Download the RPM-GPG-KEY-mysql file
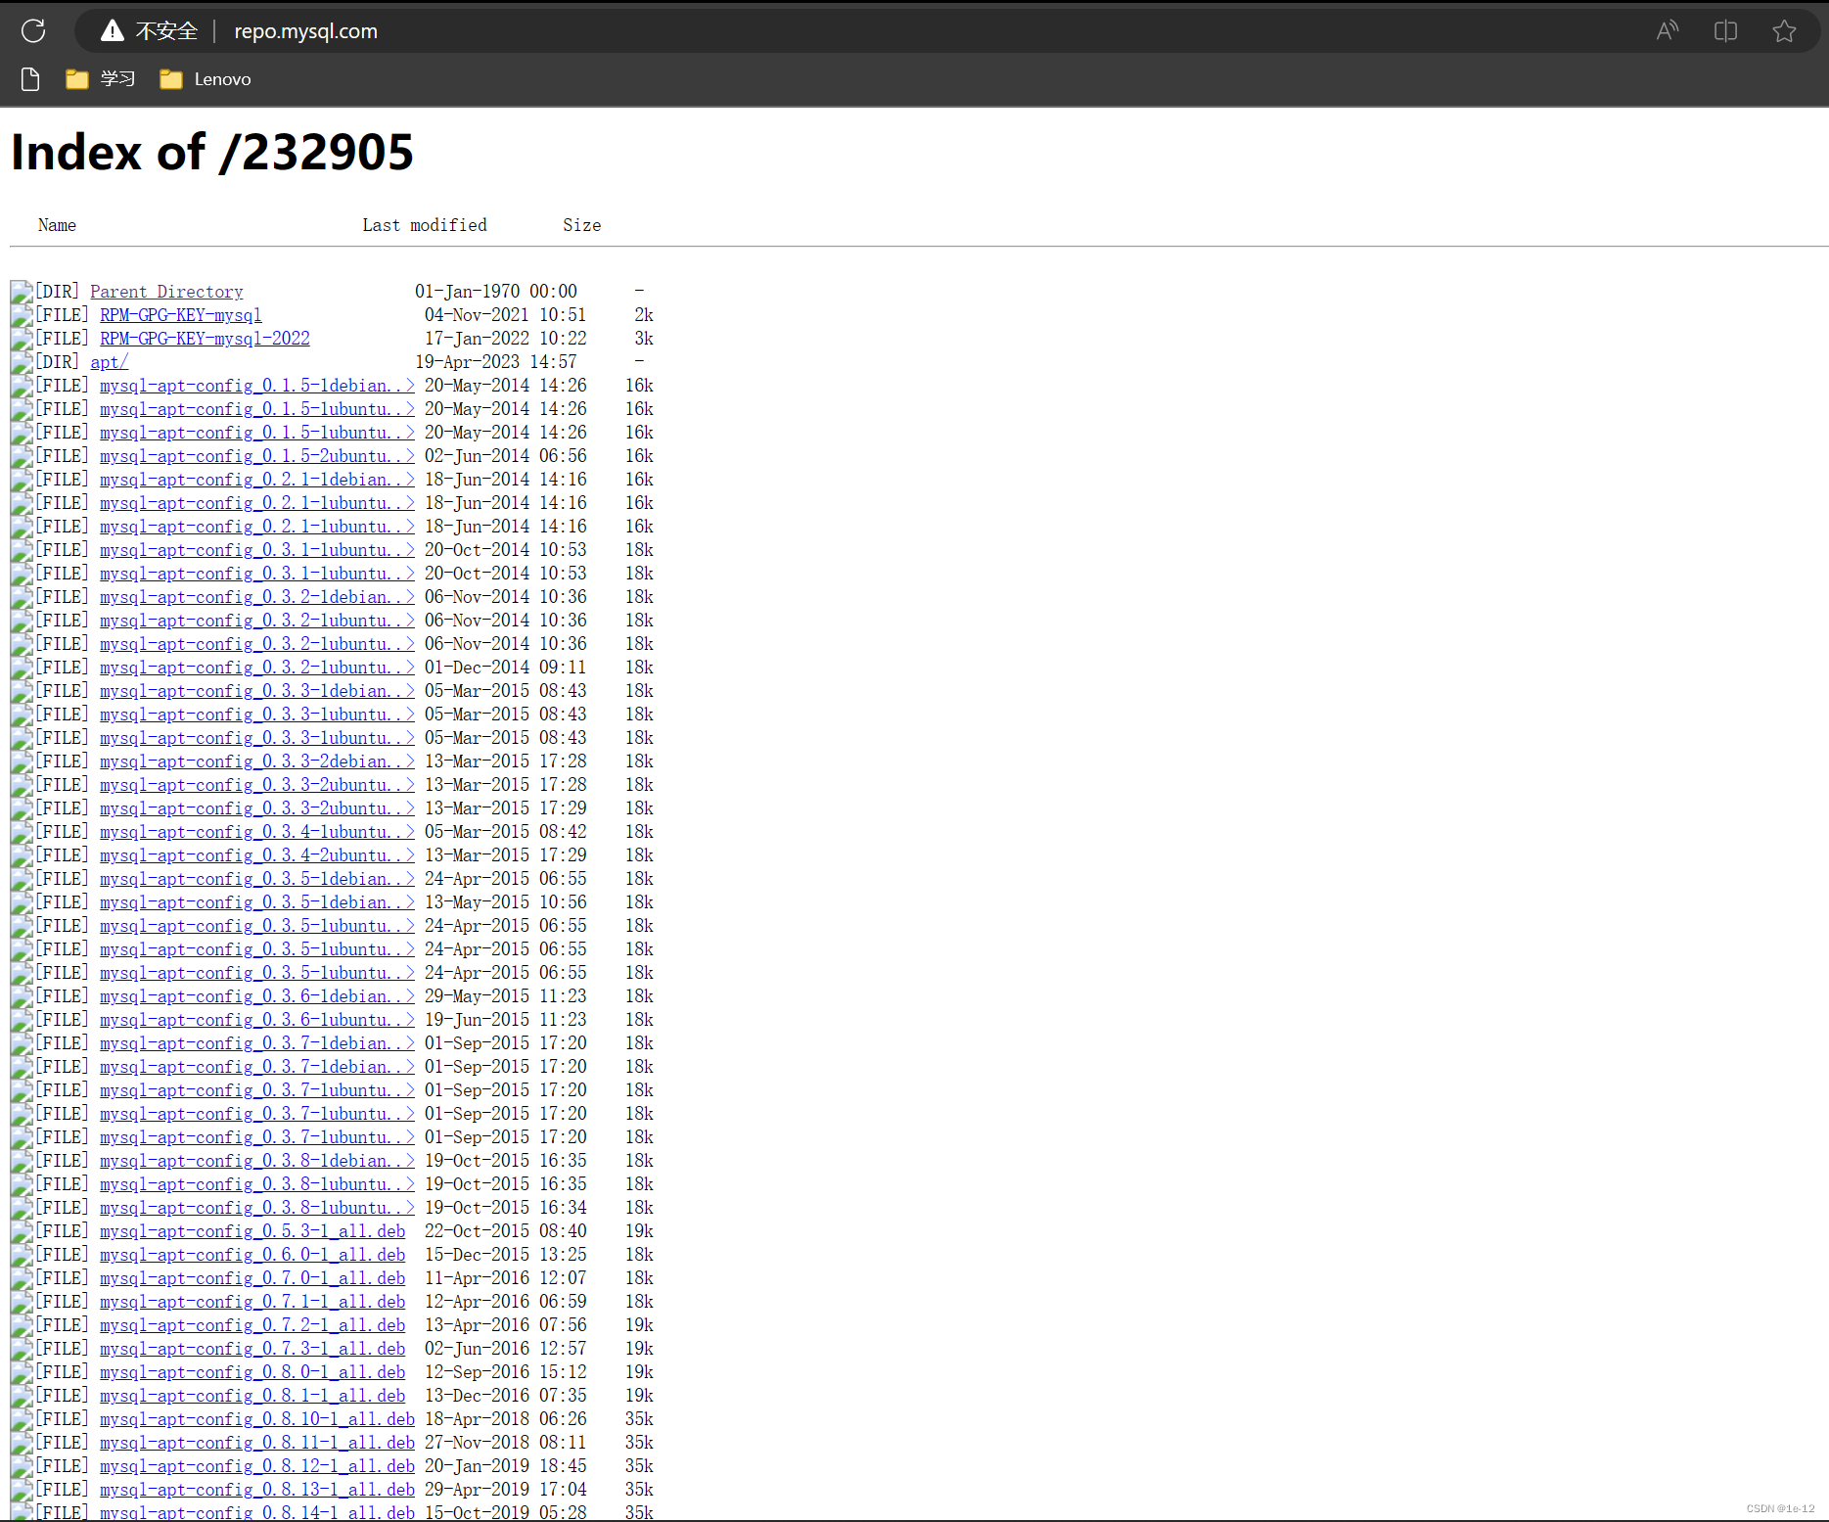The image size is (1829, 1522). pos(181,315)
